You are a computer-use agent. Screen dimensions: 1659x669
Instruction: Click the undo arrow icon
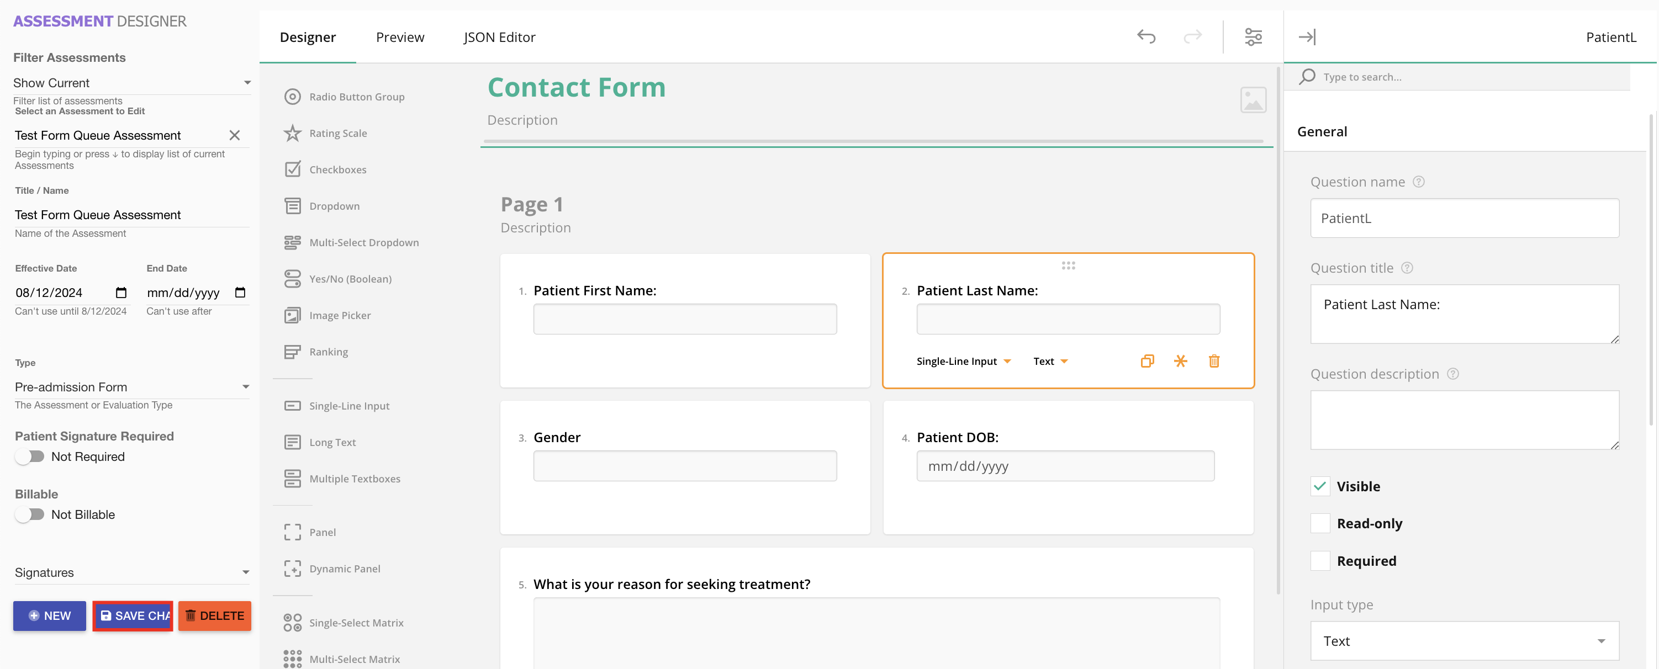point(1146,36)
